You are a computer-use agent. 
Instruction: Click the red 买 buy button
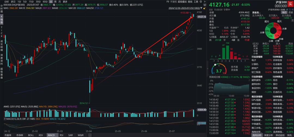coord(290,4)
